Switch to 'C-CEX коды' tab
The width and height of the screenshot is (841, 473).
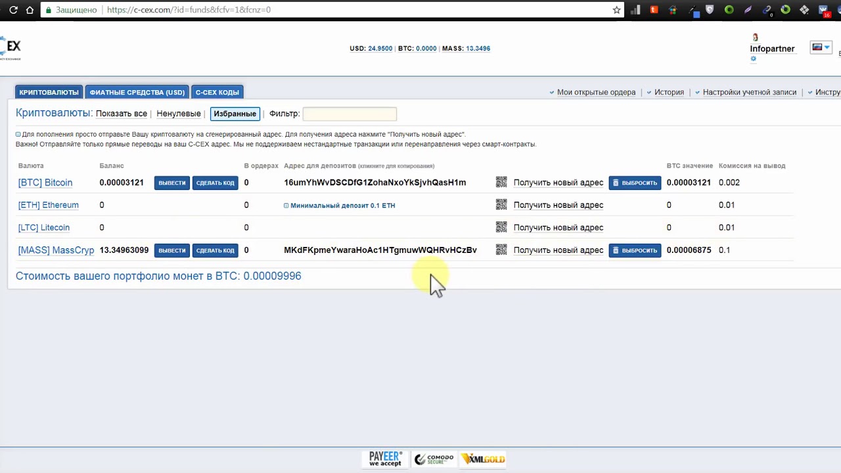coord(217,93)
